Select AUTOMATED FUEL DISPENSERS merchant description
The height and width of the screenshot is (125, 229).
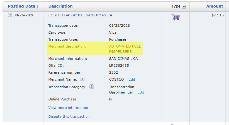(x=125, y=49)
